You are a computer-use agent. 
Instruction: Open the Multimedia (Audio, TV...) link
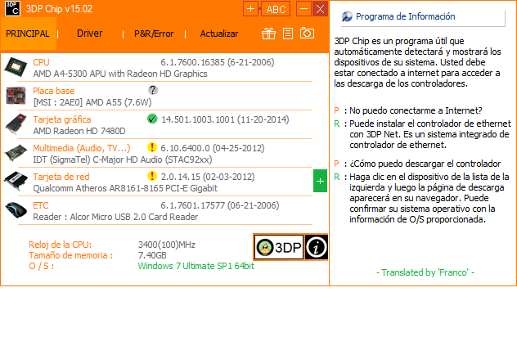tap(82, 148)
